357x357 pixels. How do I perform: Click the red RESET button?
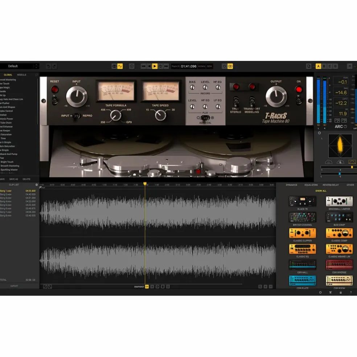point(55,90)
